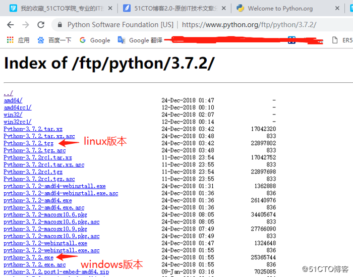353x277 pixels.
Task: Open the Baidu paw bookmark icon
Action: click(x=41, y=40)
